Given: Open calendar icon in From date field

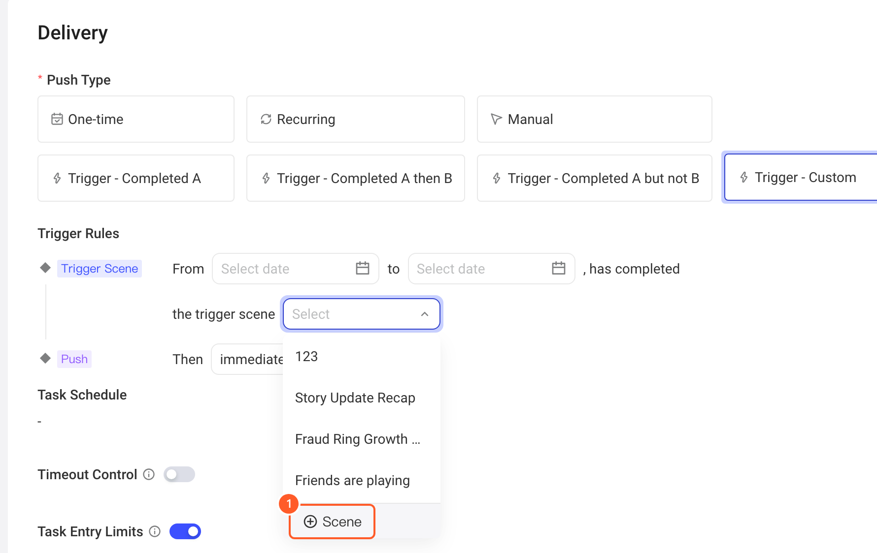Looking at the screenshot, I should pyautogui.click(x=363, y=268).
